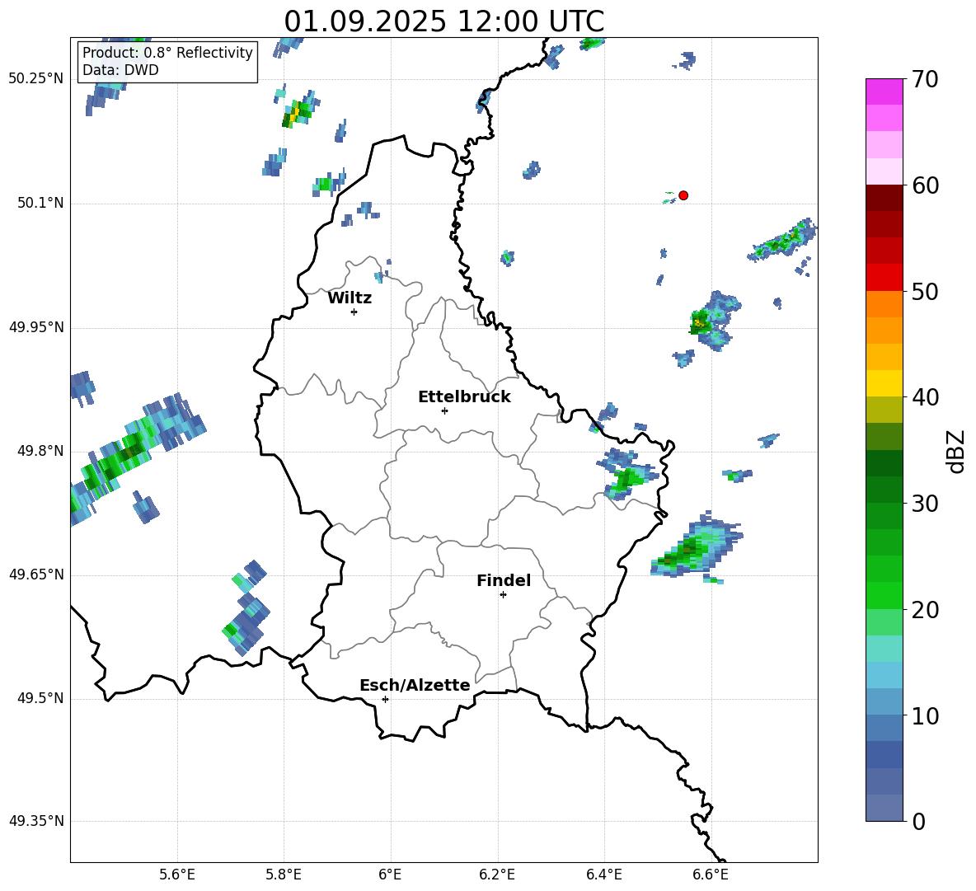
Task: Click the red dot marker on the map
Action: click(683, 195)
